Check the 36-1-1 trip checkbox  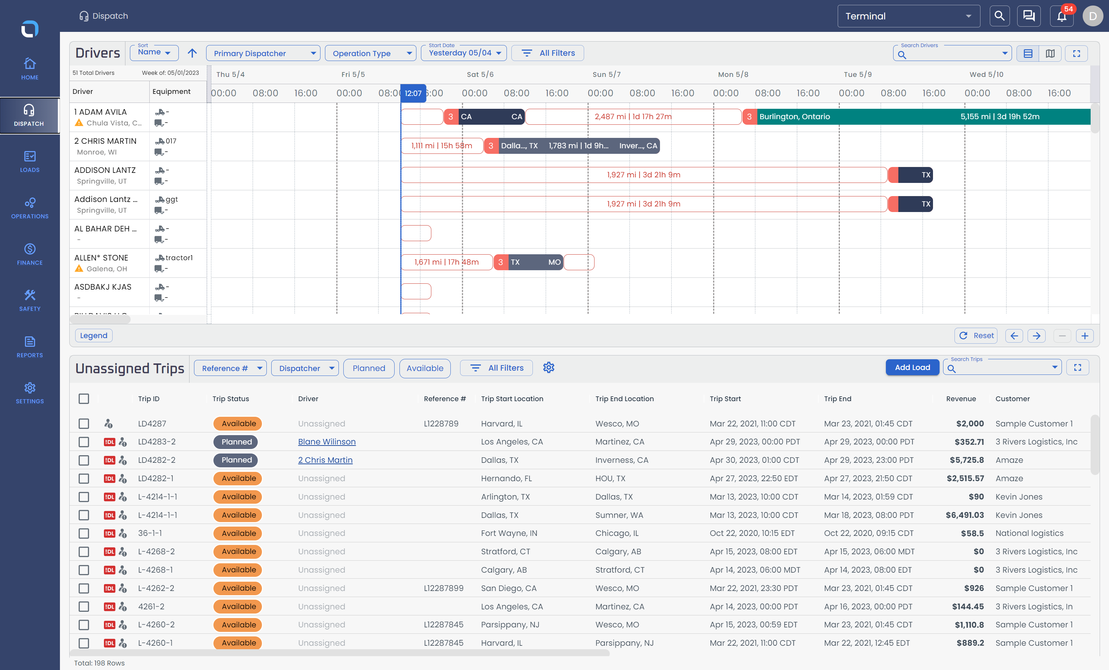coord(84,533)
